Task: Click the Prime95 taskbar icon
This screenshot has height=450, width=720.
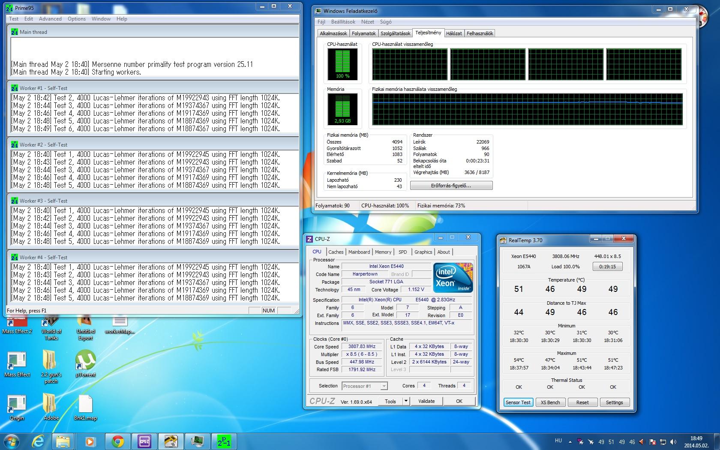Action: 224,441
